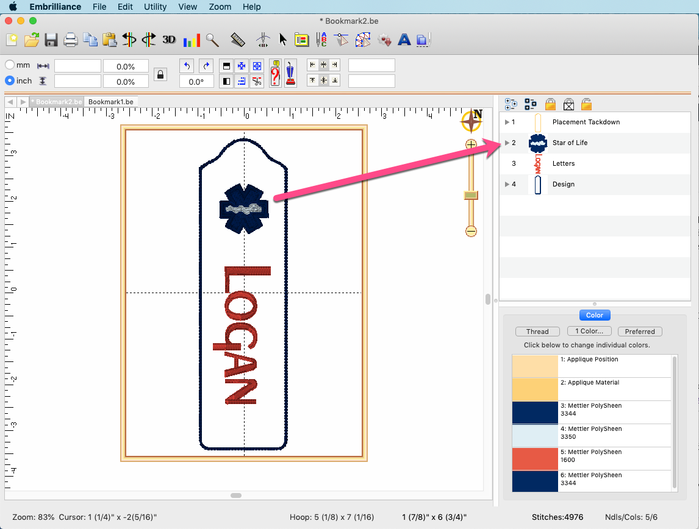Switch to the Bookmark1.be tab
Screen dimensions: 699x529
click(110, 102)
